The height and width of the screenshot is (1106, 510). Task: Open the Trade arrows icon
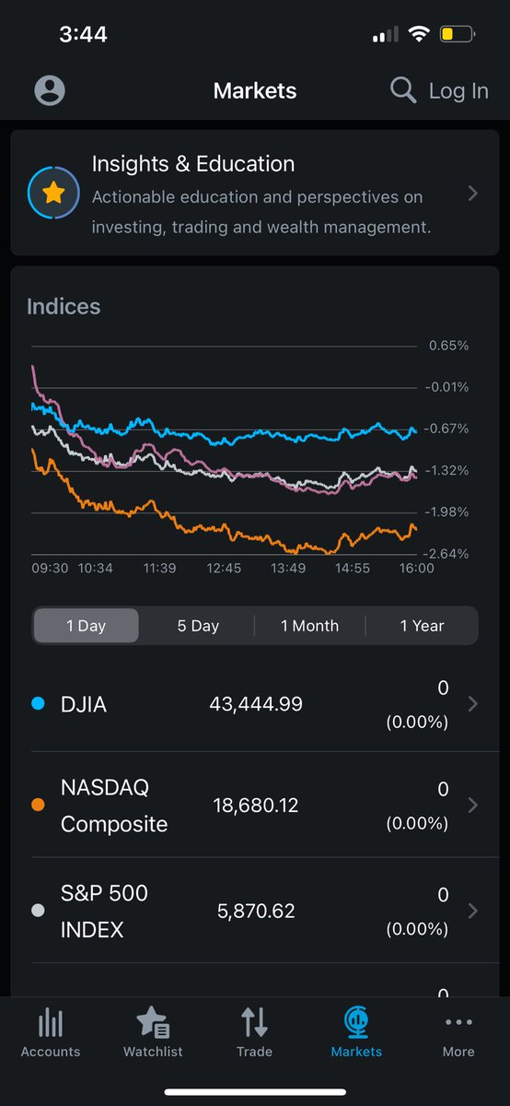pos(254,1022)
